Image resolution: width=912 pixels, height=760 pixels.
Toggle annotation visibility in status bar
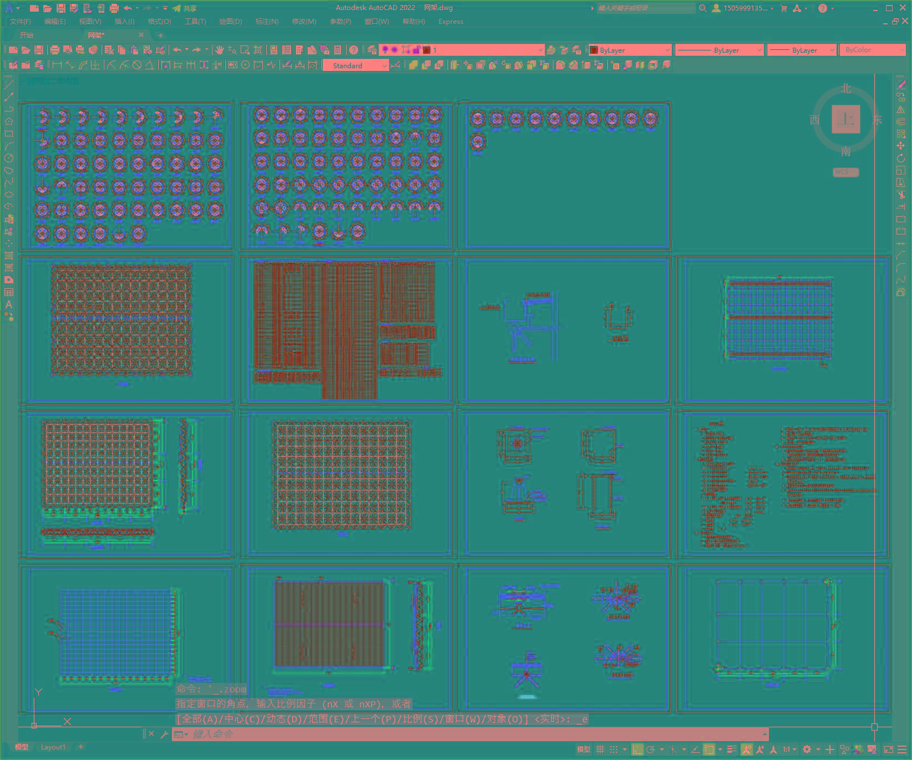747,749
